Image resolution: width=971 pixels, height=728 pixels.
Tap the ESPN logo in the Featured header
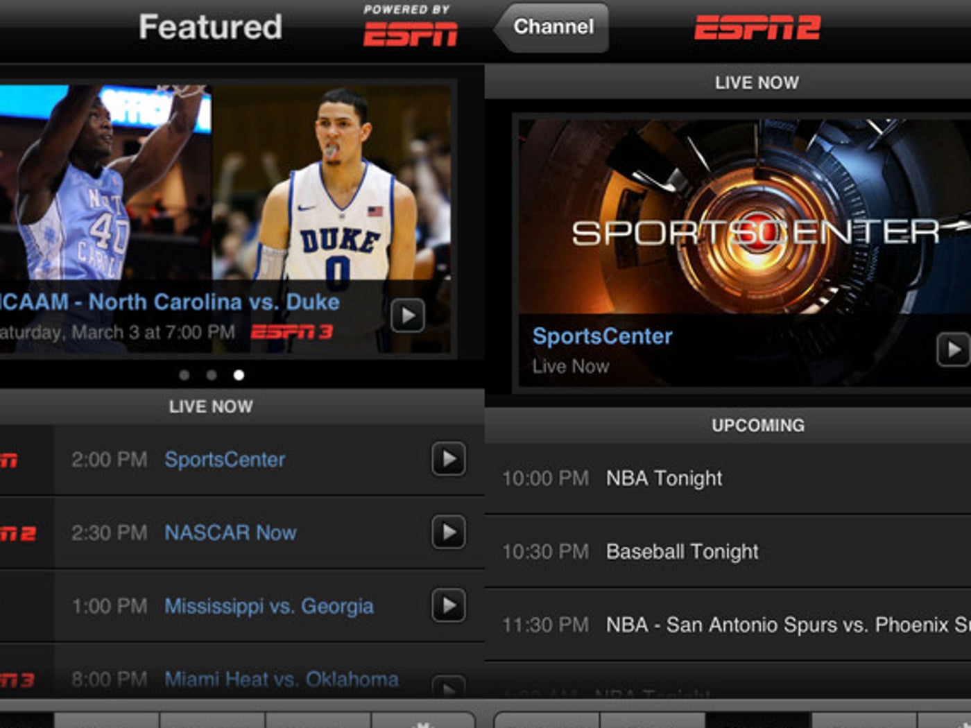[411, 33]
